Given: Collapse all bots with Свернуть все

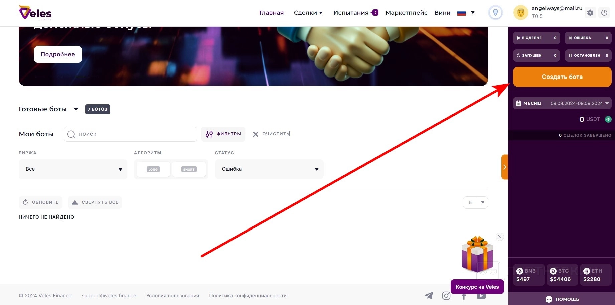Looking at the screenshot, I should 95,202.
